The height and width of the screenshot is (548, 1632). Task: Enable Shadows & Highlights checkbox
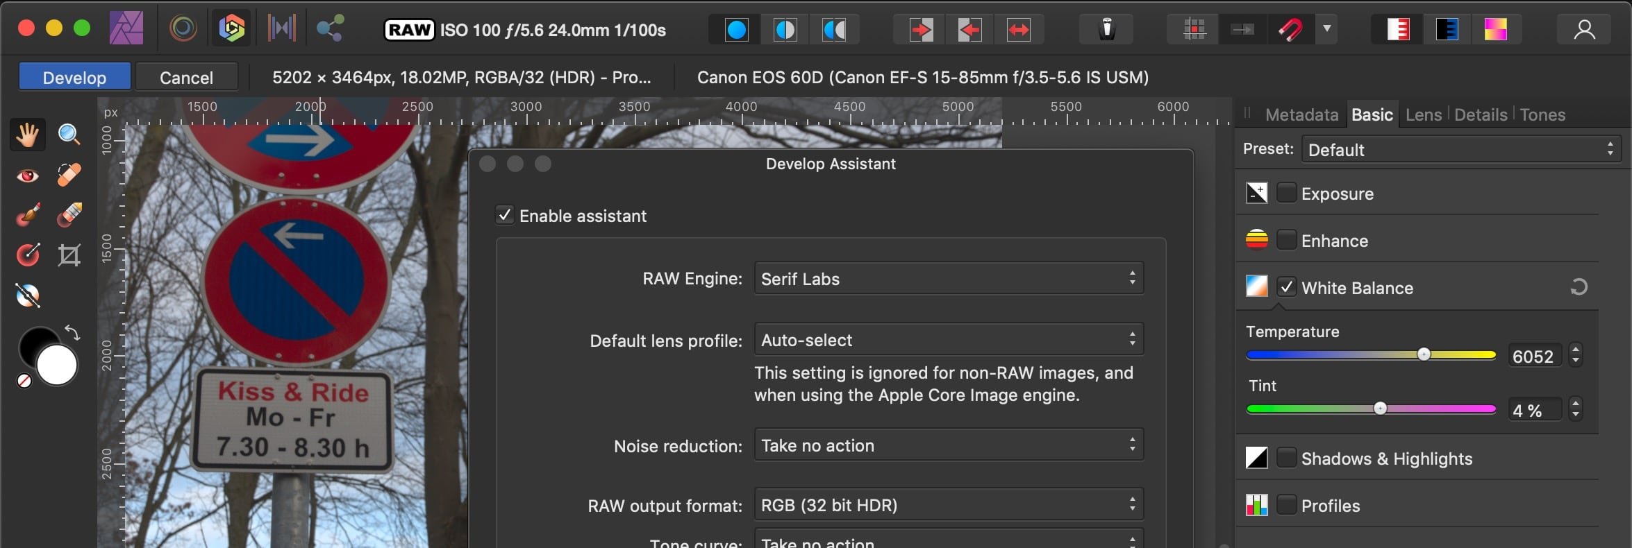coord(1286,458)
